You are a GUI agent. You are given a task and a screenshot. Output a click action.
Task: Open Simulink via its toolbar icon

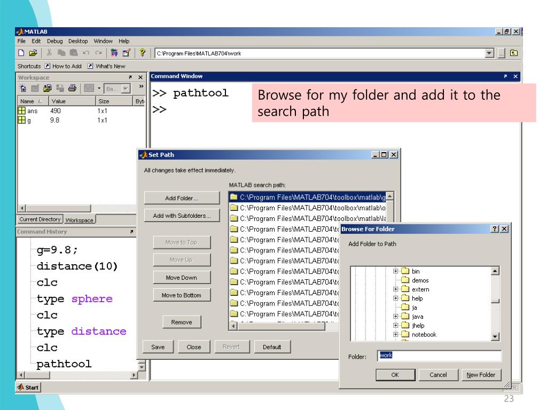114,53
